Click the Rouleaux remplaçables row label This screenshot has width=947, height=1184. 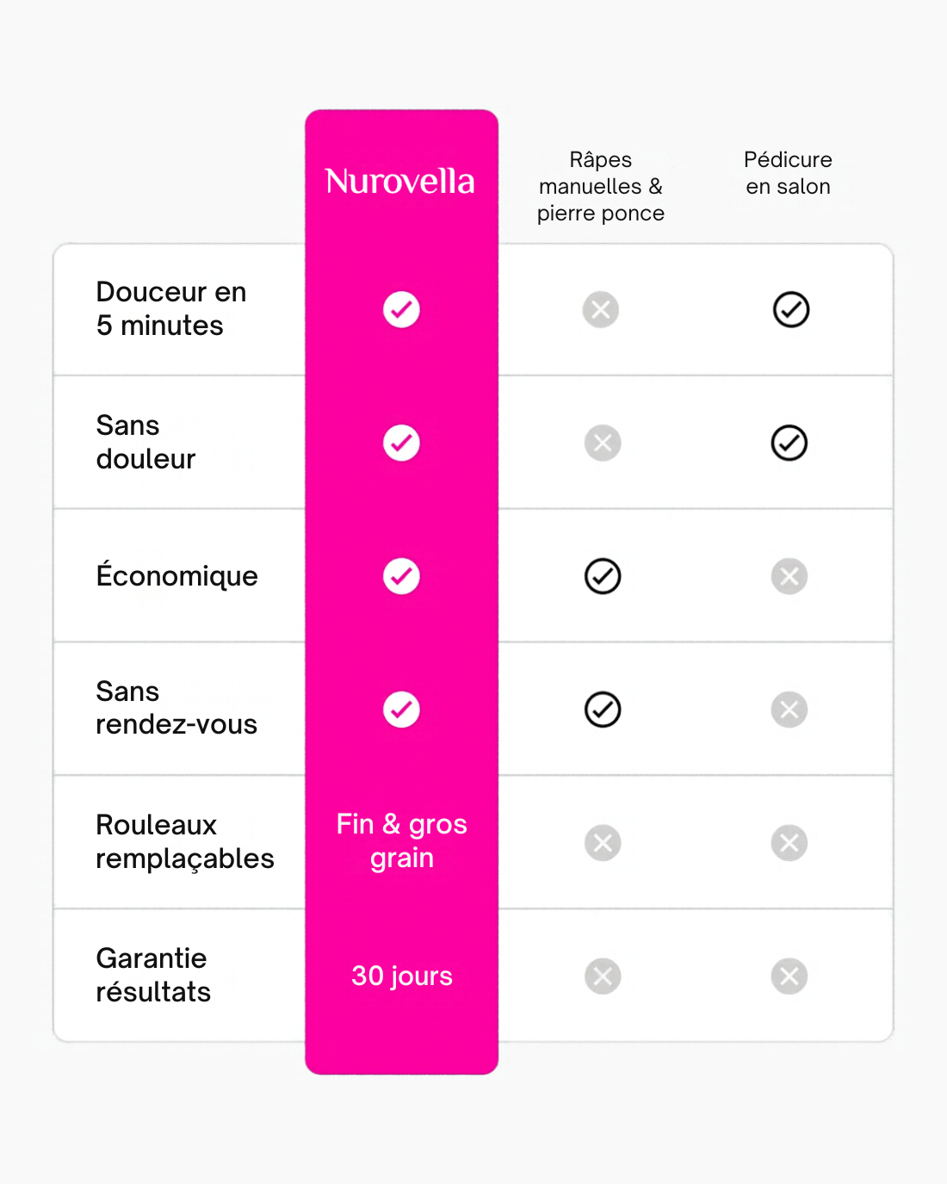pyautogui.click(x=185, y=841)
